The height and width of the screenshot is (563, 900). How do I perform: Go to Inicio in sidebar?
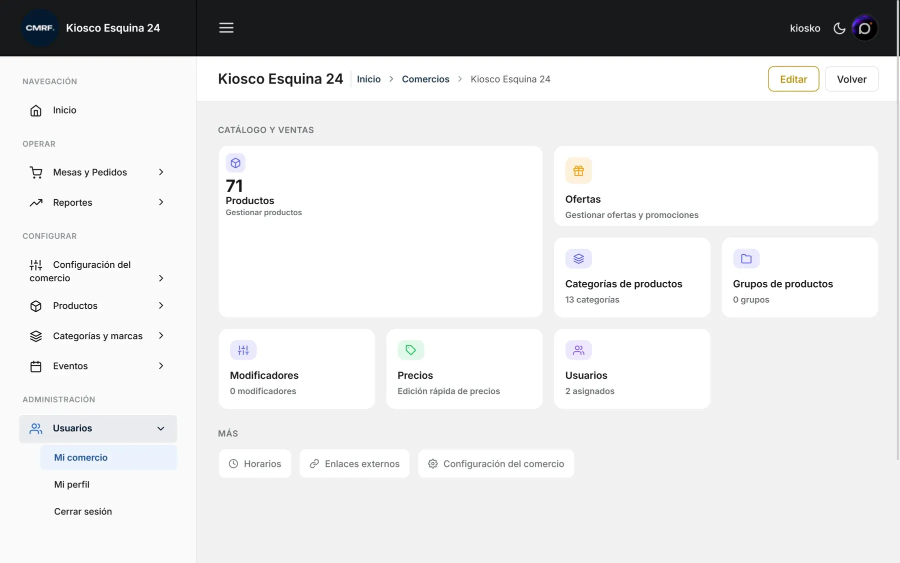coord(98,110)
